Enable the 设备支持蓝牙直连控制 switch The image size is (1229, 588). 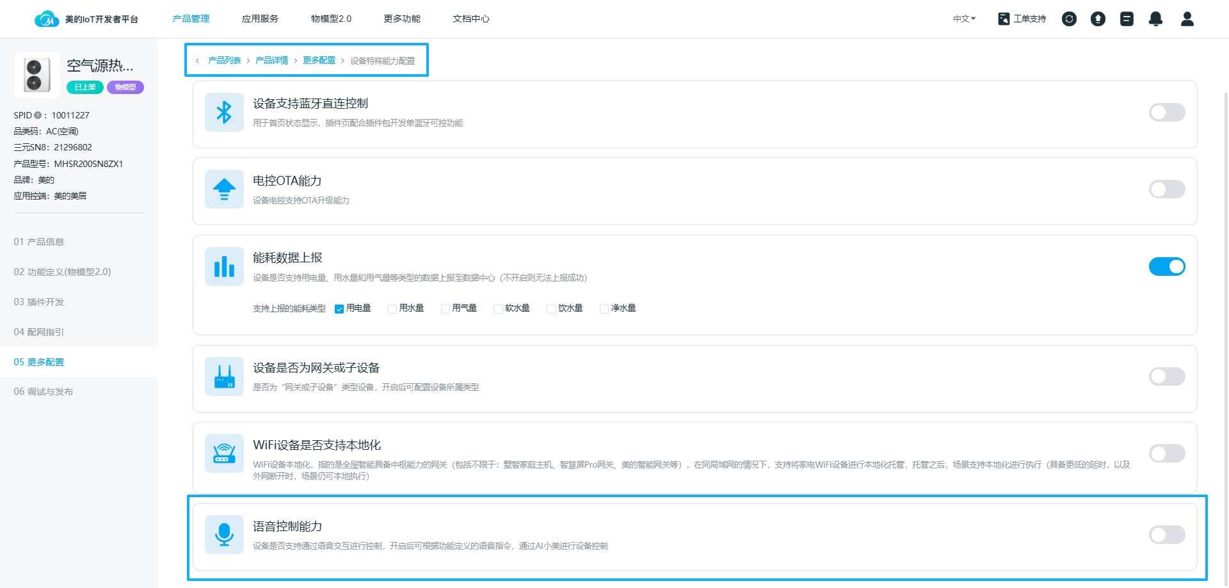[1166, 113]
